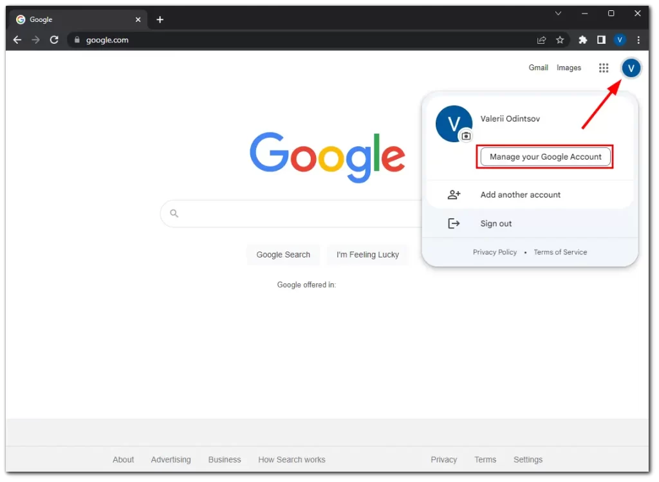The image size is (659, 482).
Task: Click the Google logo
Action: [x=328, y=158]
